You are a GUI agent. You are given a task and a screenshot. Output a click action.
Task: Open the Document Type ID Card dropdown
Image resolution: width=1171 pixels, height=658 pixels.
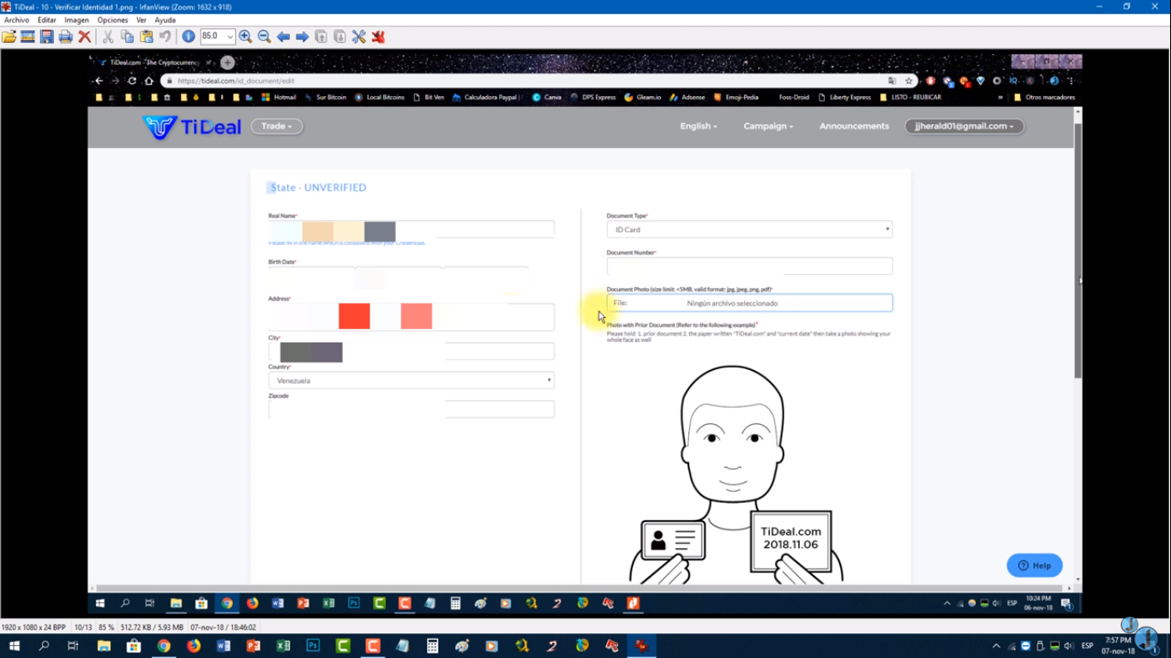[x=749, y=230]
